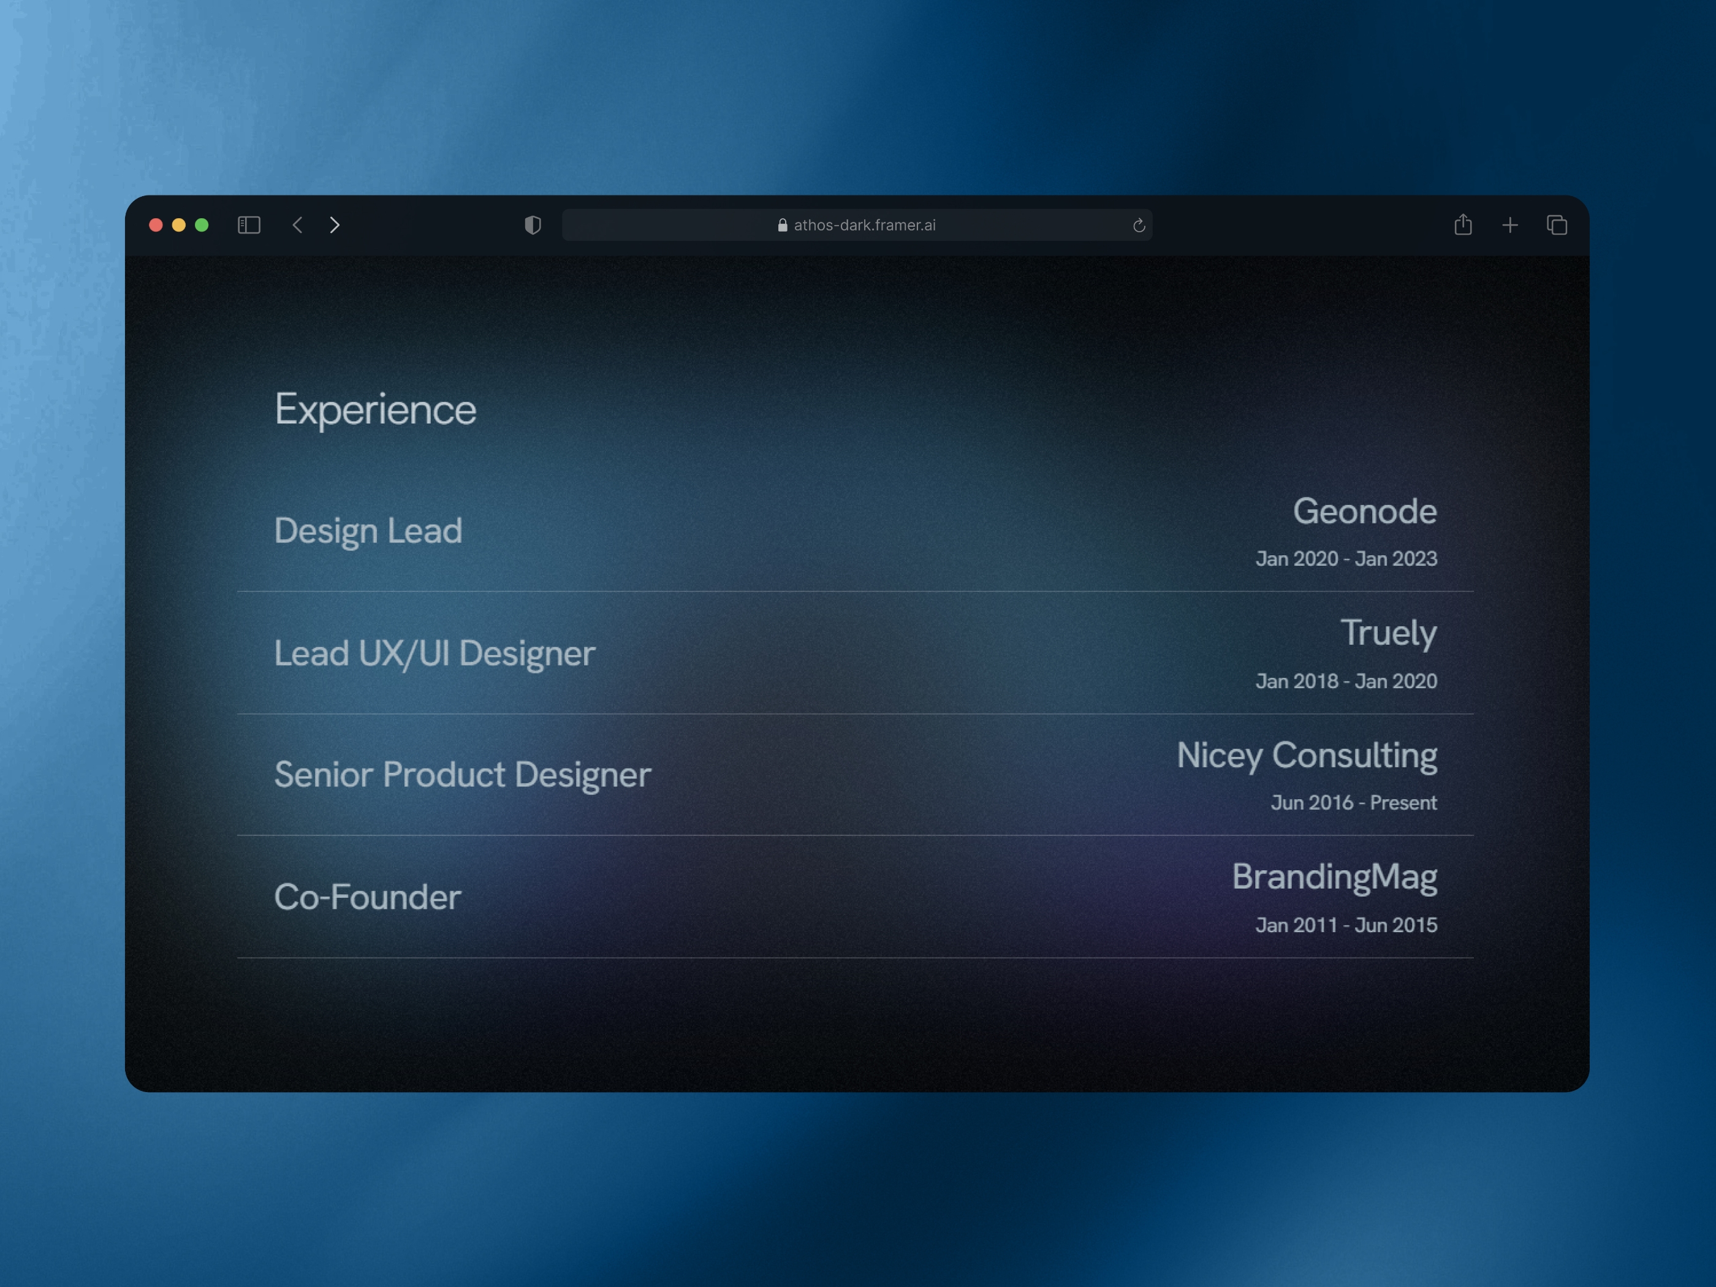The image size is (1716, 1287).
Task: Click the share/export icon in toolbar
Action: tap(1462, 224)
